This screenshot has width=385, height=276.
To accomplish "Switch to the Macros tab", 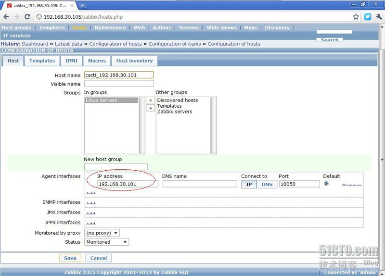I will tap(97, 61).
